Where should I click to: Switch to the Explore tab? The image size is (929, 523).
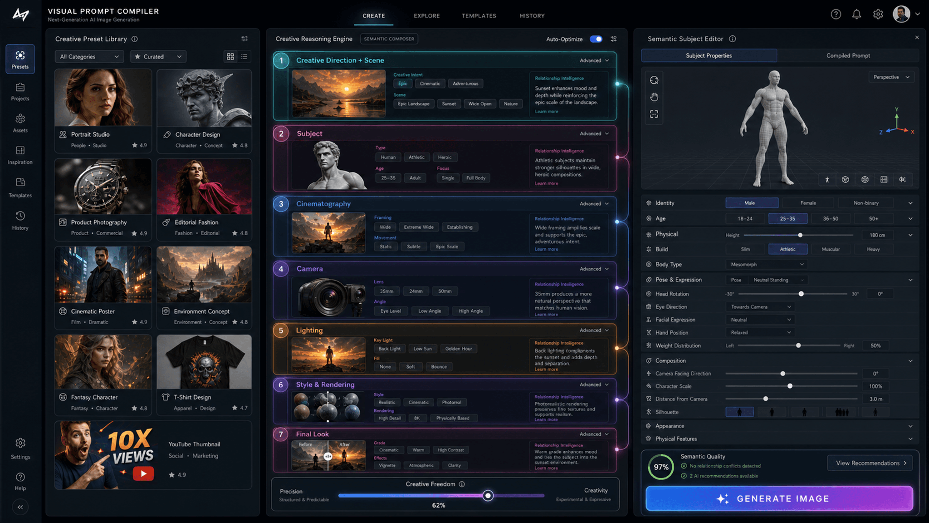click(426, 16)
